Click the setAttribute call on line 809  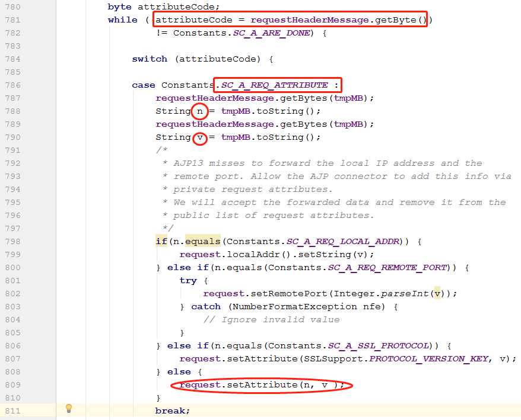[262, 385]
